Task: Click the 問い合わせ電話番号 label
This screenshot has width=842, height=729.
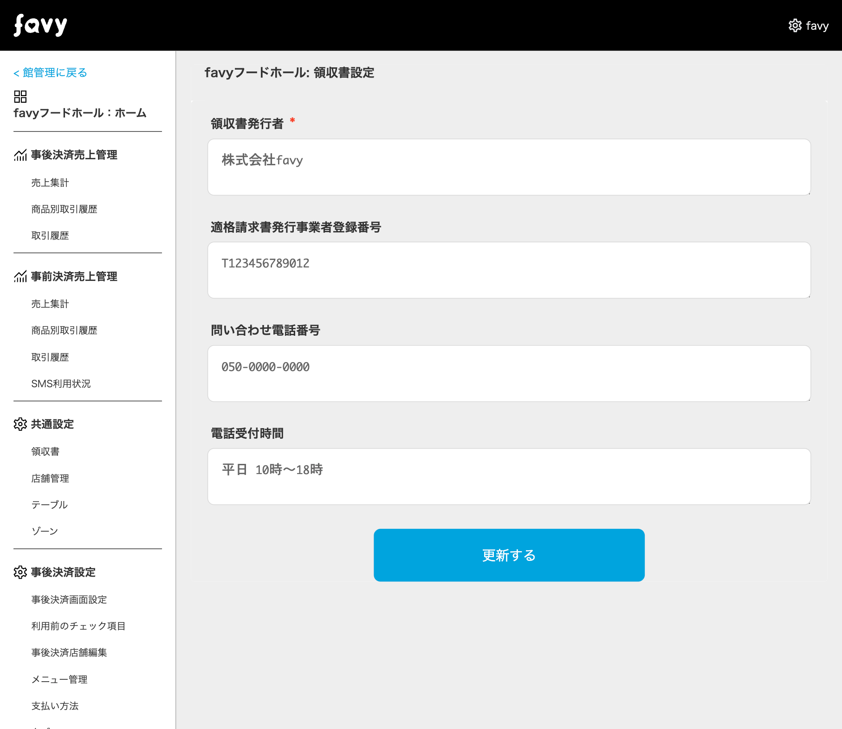Action: click(x=266, y=331)
